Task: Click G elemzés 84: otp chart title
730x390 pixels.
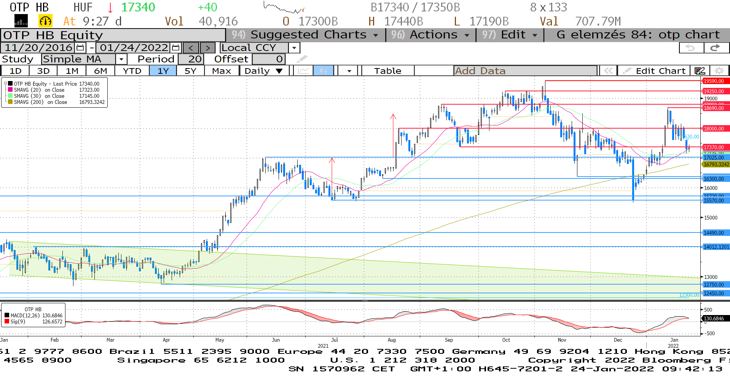Action: pos(638,35)
